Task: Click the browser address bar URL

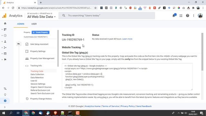Action: click(x=56, y=8)
